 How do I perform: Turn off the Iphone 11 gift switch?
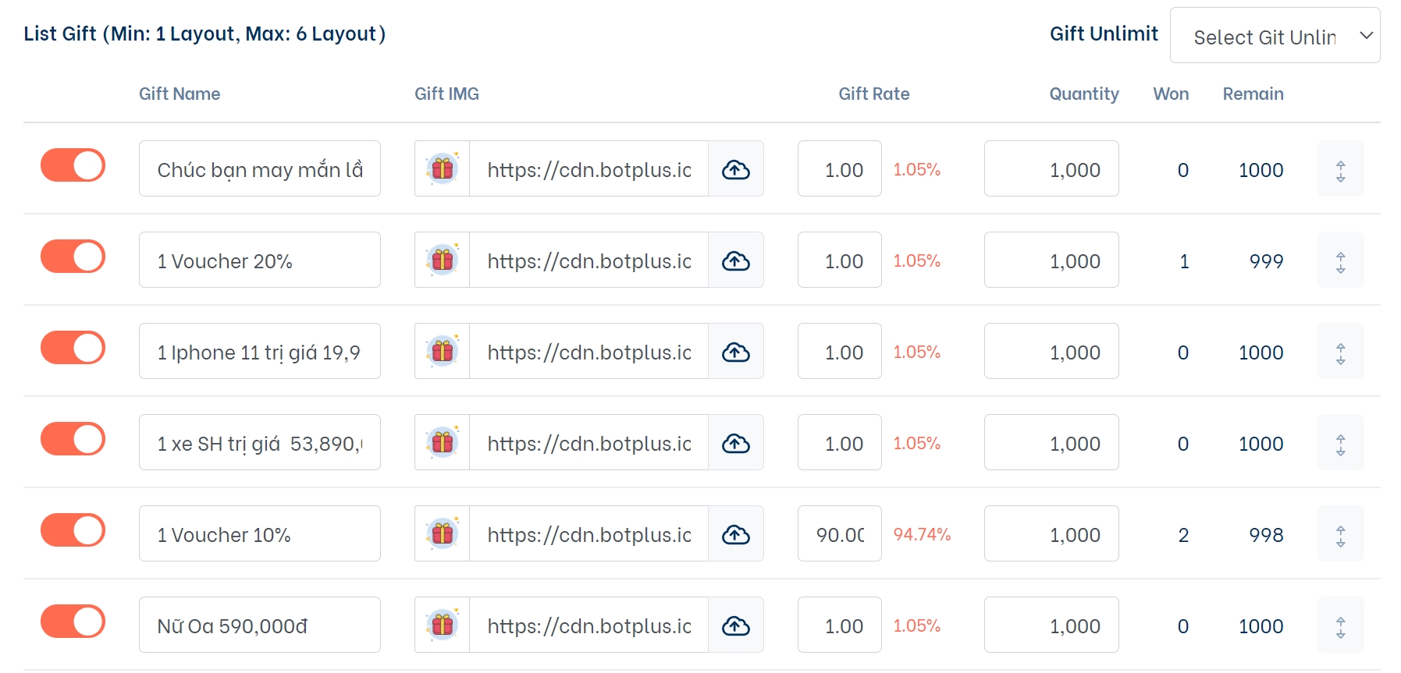(x=73, y=348)
